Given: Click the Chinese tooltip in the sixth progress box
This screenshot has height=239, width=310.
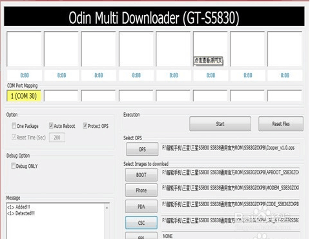Looking at the screenshot, I should pyautogui.click(x=208, y=61).
